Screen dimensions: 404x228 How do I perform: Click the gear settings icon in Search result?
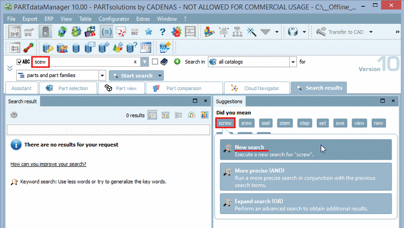coord(14,115)
